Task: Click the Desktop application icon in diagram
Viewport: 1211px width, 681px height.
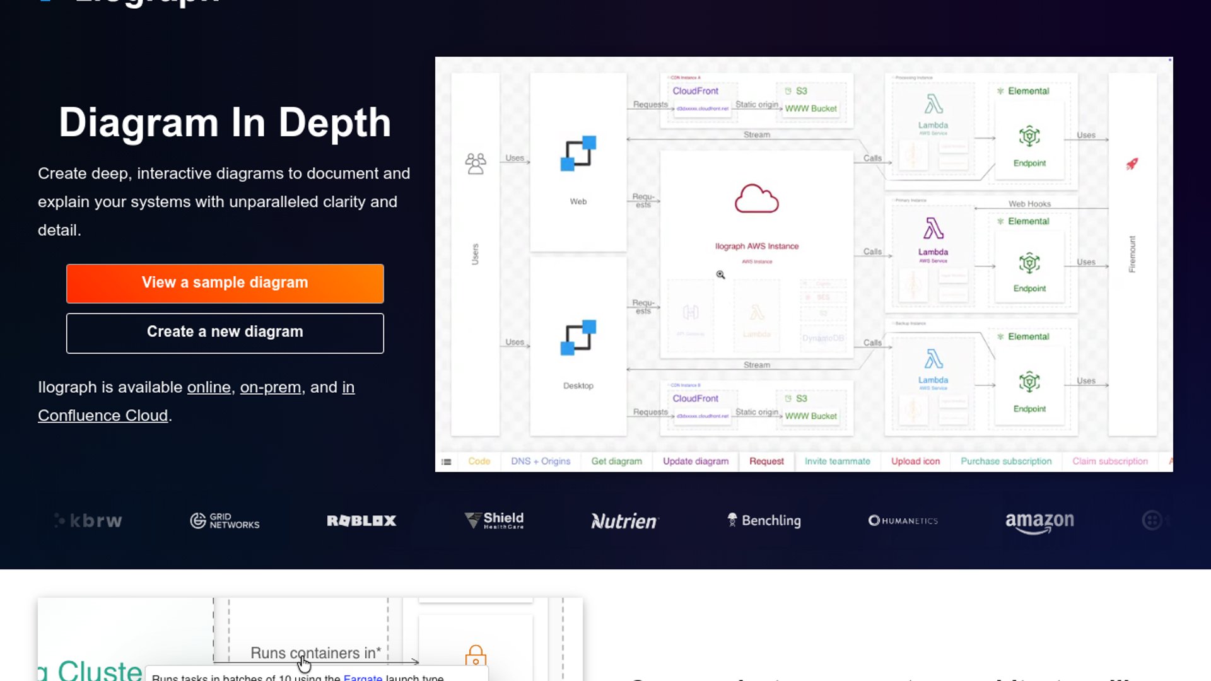Action: coord(578,337)
